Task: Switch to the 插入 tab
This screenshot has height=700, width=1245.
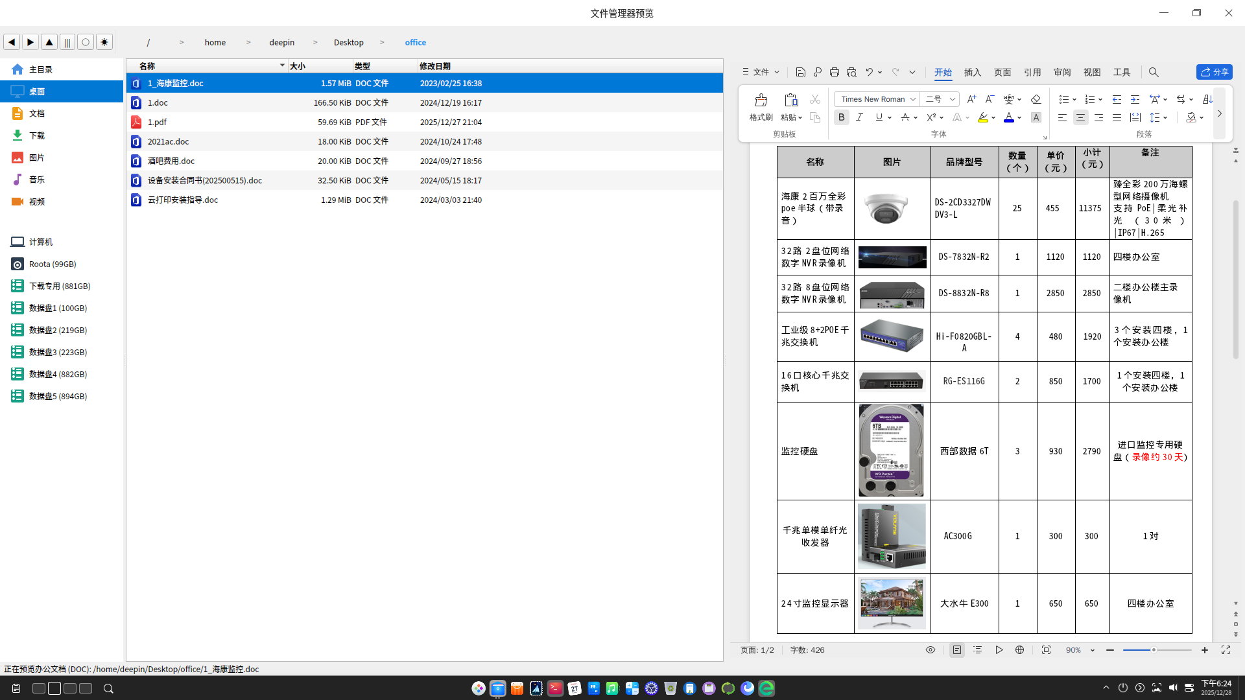Action: 973,72
